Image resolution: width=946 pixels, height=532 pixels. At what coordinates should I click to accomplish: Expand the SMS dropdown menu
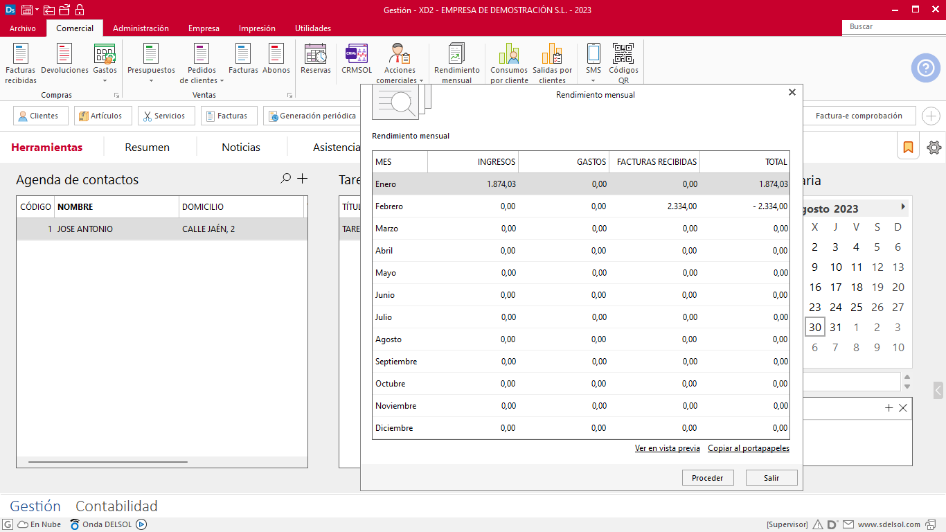pyautogui.click(x=594, y=81)
